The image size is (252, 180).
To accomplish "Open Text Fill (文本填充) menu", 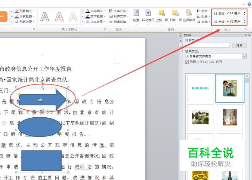I will click(95, 11).
